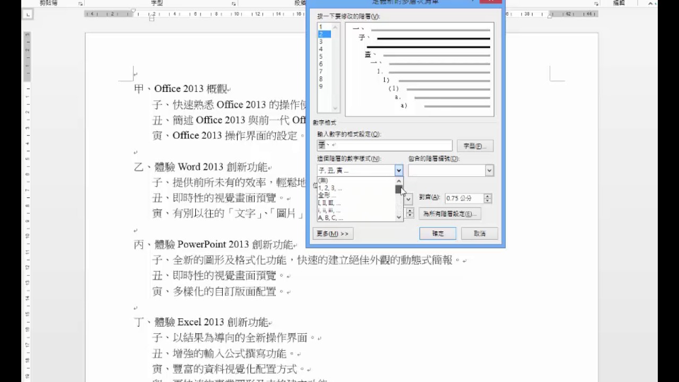Screen dimensions: 679x382
Task: Click heading '甲、Office 2013 概觀' in document
Action: (x=182, y=89)
